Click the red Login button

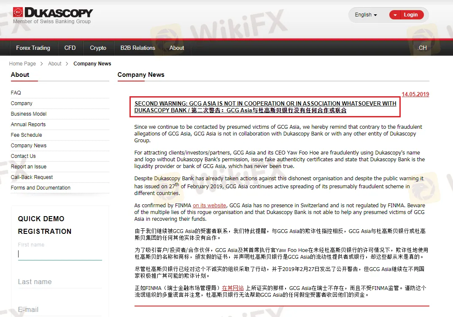pos(411,15)
